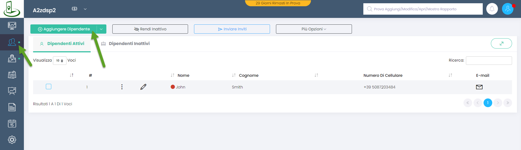
Task: Select the checkbox for John Smith row
Action: (x=49, y=87)
